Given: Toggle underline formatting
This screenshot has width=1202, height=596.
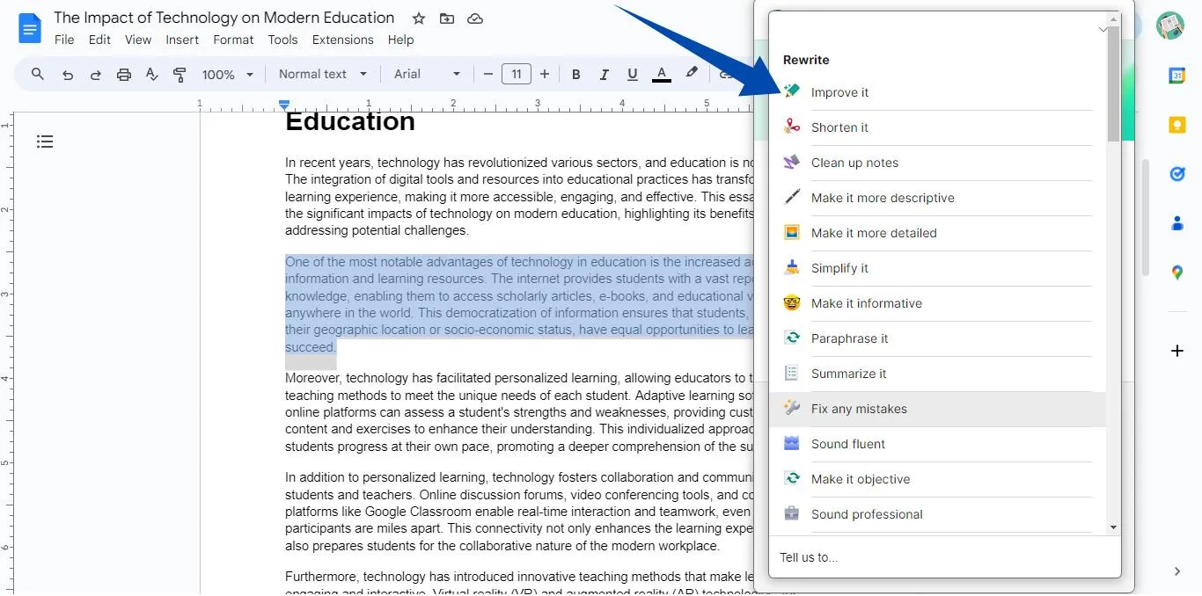Looking at the screenshot, I should tap(632, 74).
